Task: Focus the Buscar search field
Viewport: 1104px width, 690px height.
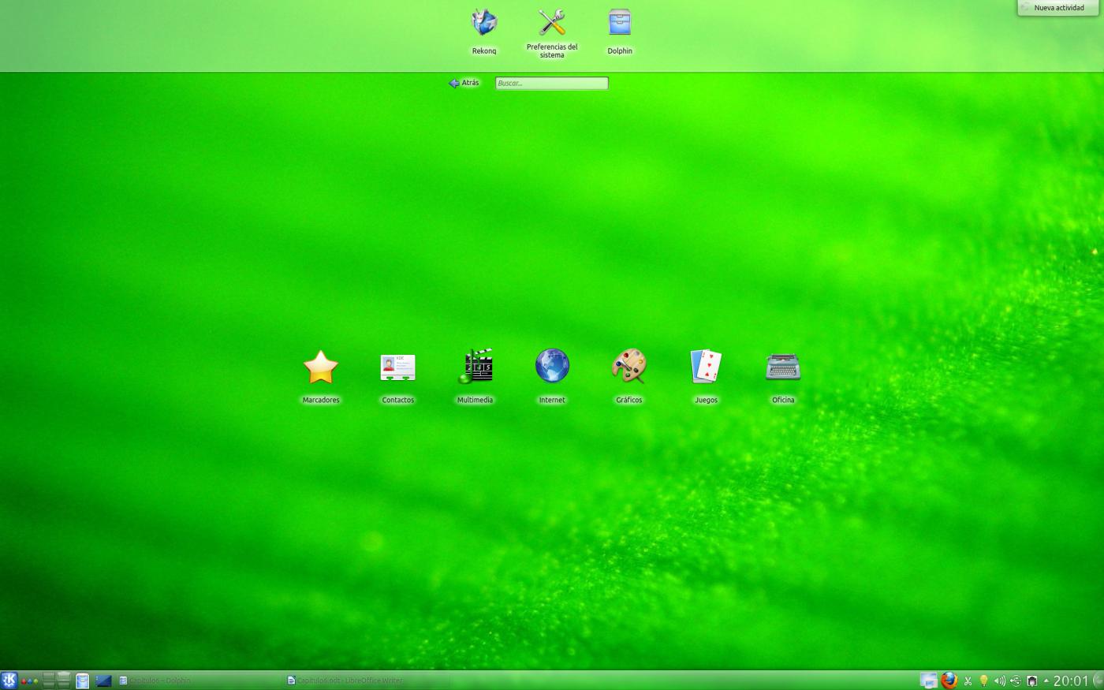Action: click(552, 83)
